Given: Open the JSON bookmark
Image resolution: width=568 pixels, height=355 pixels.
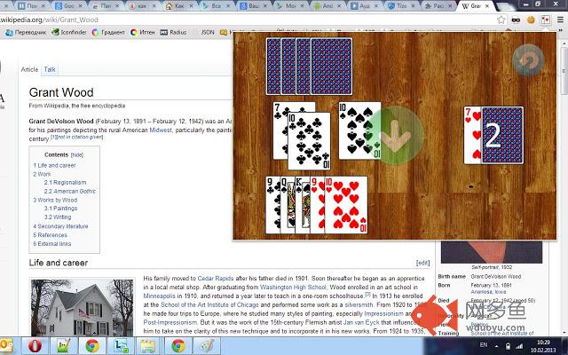Looking at the screenshot, I should coord(207,32).
